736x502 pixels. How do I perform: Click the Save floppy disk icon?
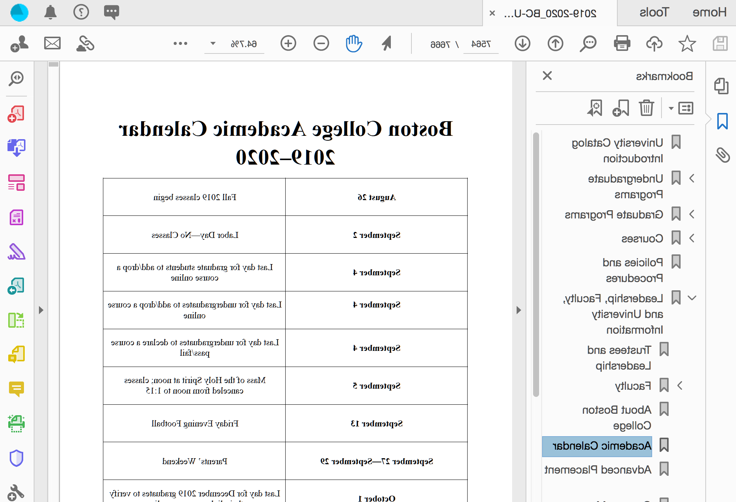coord(720,43)
